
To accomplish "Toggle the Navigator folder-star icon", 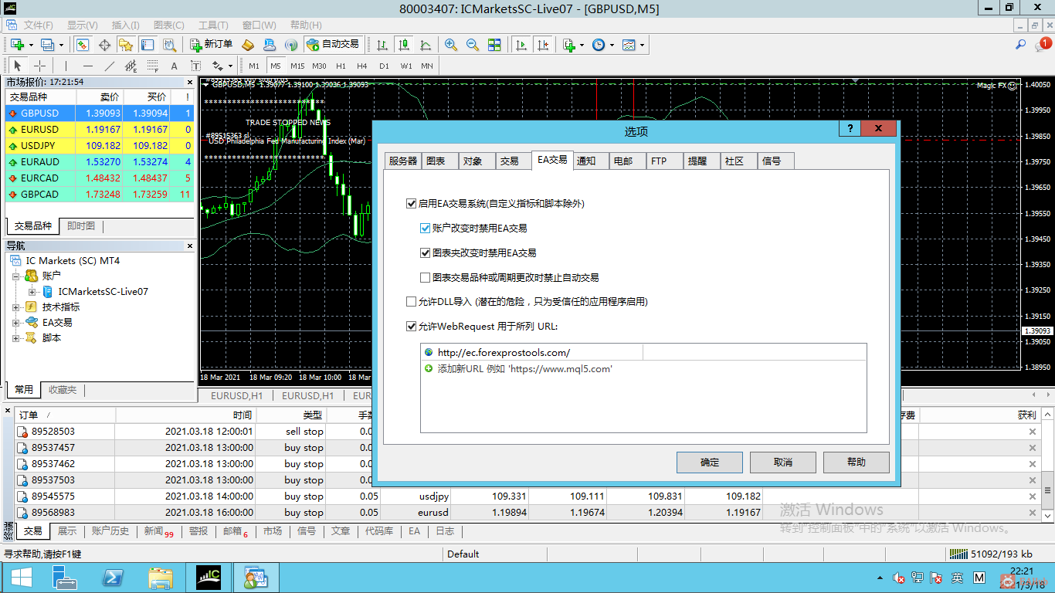I will pyautogui.click(x=126, y=45).
